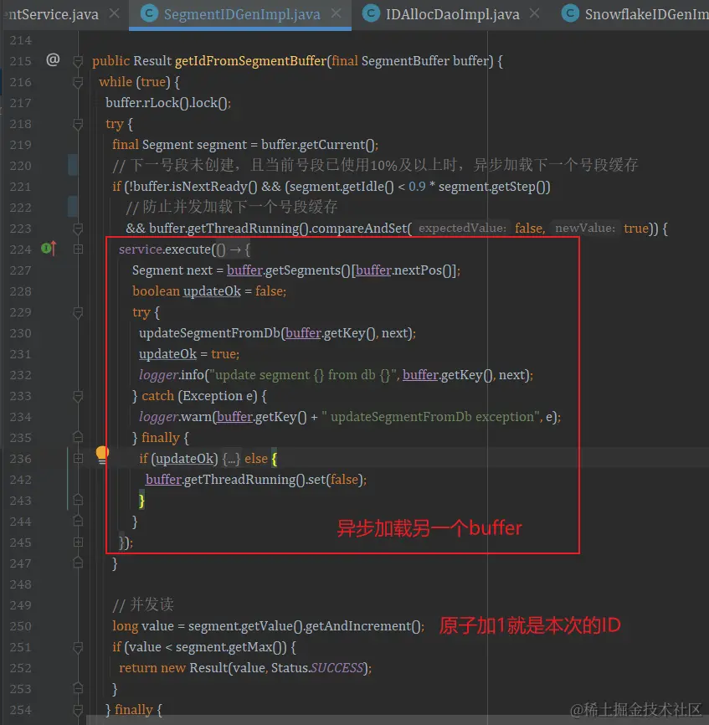
Task: Click the fold end marker at line 243
Action: 78,501
